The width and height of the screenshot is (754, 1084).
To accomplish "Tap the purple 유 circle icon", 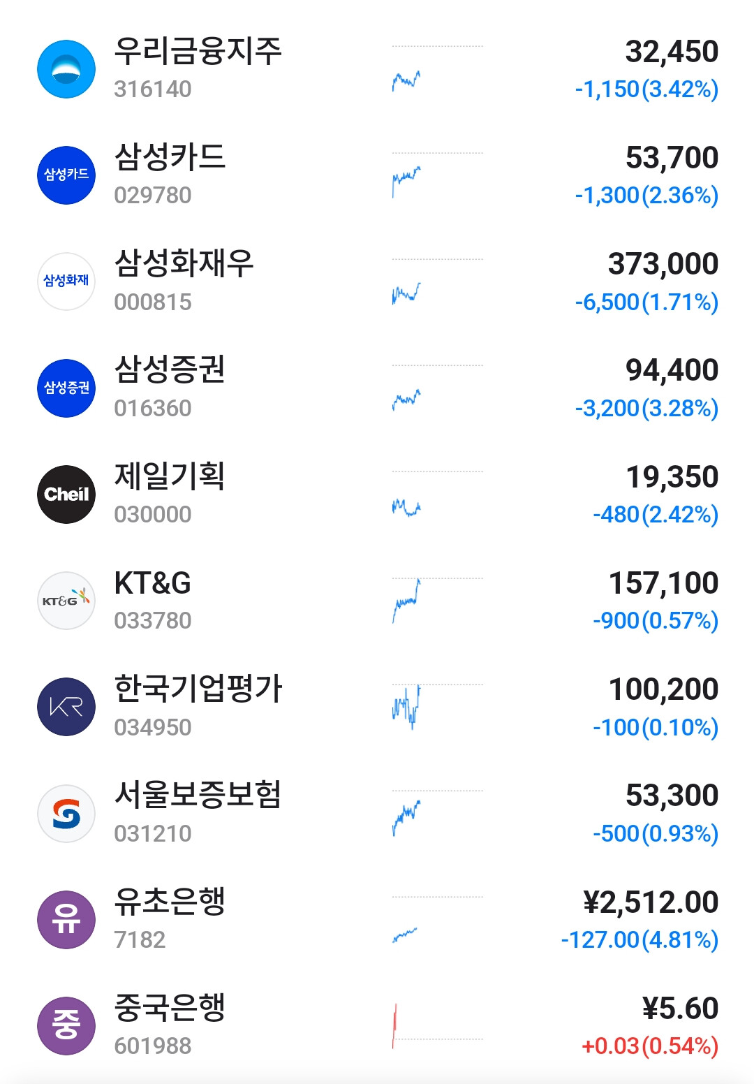I will (x=66, y=920).
